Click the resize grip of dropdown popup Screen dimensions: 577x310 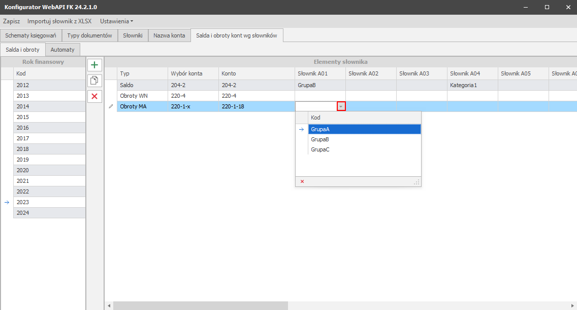[416, 182]
